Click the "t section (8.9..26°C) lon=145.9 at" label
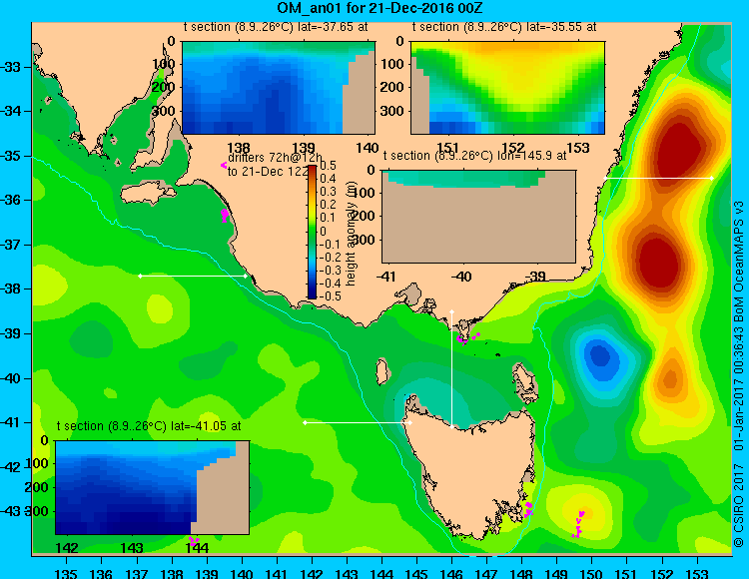The width and height of the screenshot is (749, 579). point(474,156)
